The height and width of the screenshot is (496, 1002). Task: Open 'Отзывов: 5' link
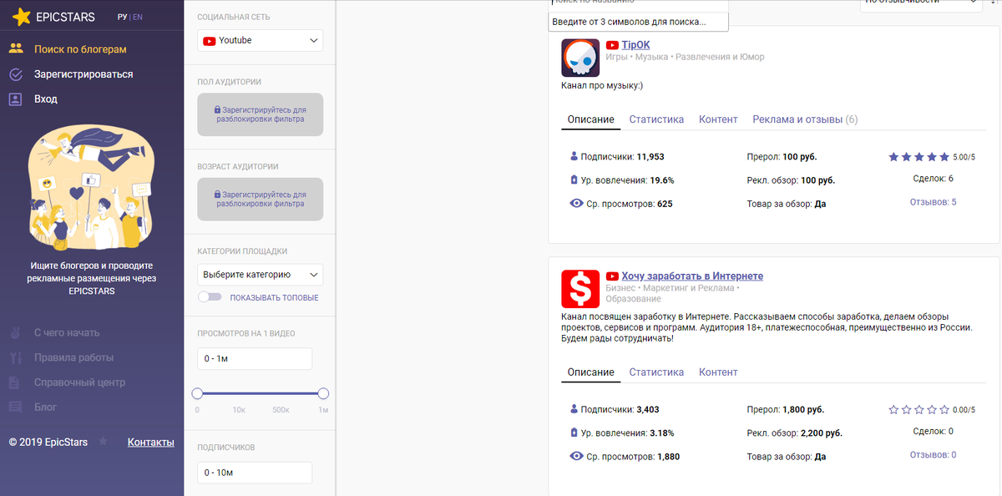933,202
